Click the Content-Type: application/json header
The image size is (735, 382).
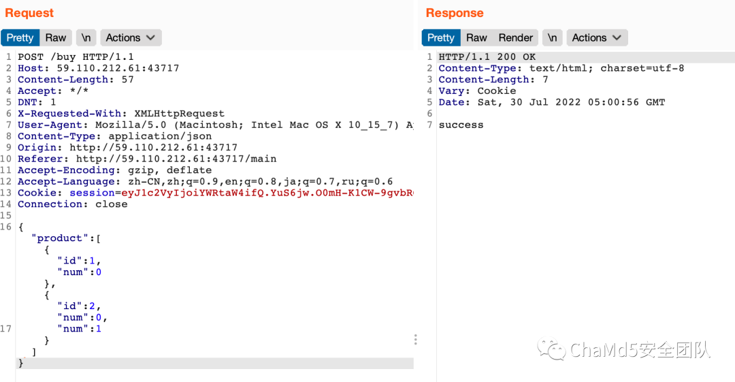pyautogui.click(x=114, y=136)
